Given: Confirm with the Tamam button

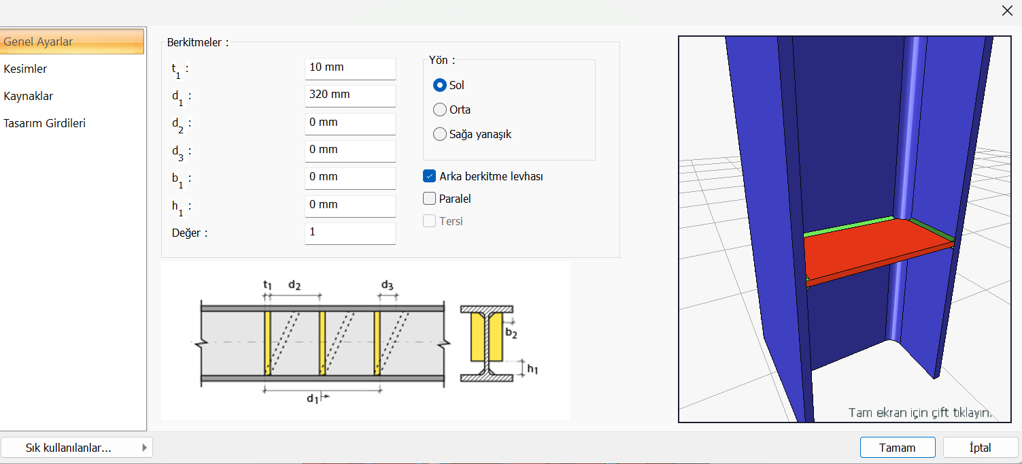Looking at the screenshot, I should click(x=898, y=448).
